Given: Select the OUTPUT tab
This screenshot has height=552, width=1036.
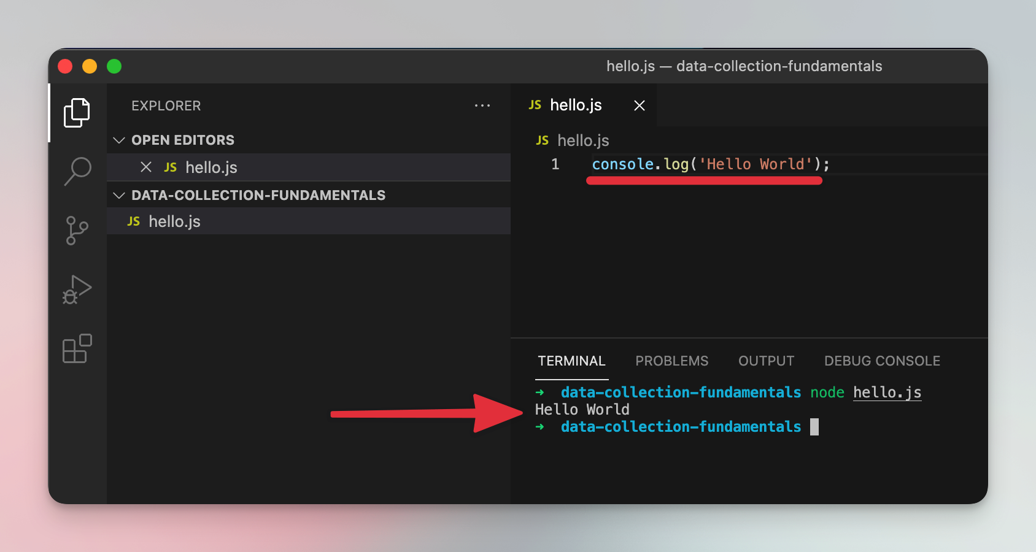Looking at the screenshot, I should pos(766,361).
